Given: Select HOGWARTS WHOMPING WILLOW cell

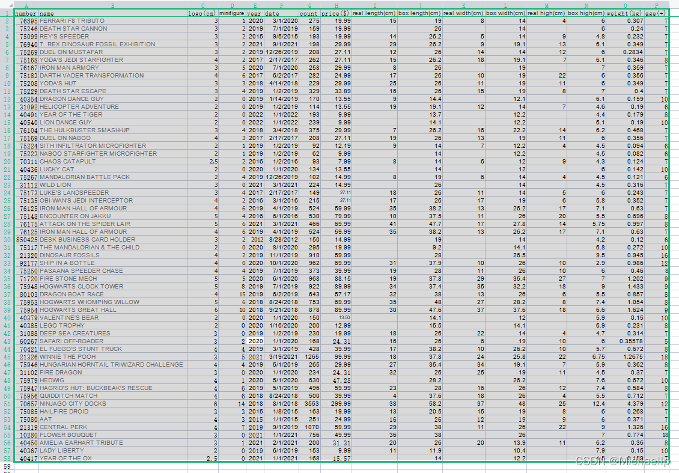Looking at the screenshot, I should (x=112, y=302).
